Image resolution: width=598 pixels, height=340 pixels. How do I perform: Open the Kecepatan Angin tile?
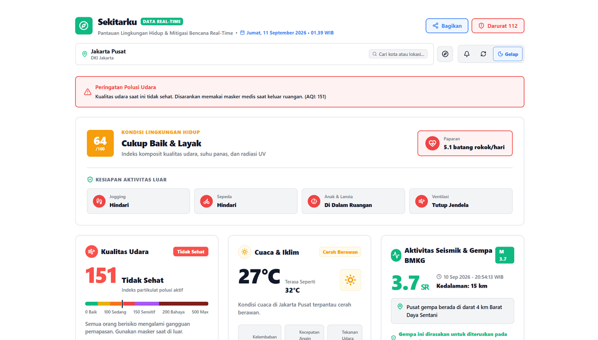[304, 333]
